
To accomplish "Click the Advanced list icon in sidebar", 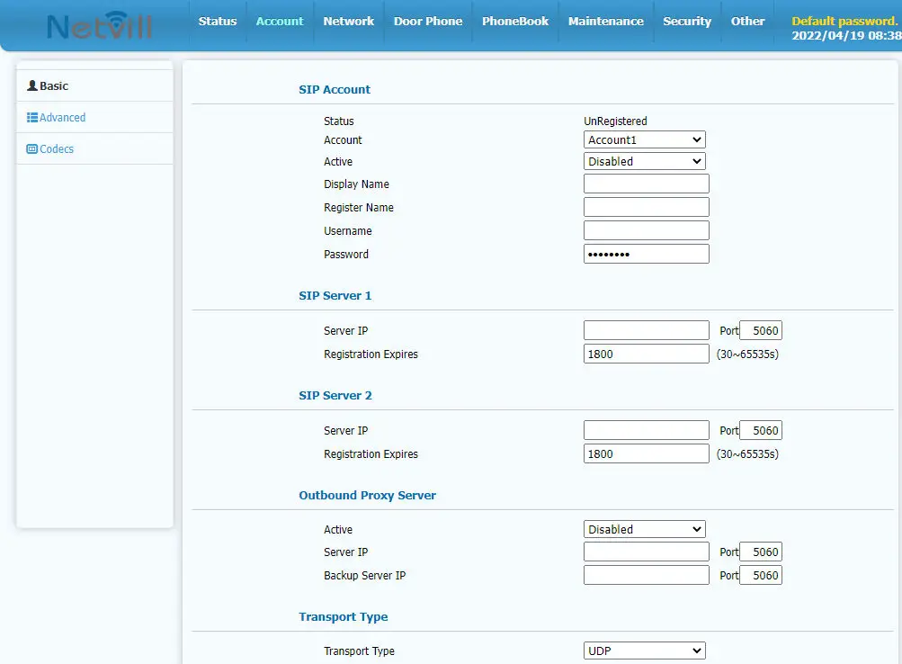I will coord(32,117).
